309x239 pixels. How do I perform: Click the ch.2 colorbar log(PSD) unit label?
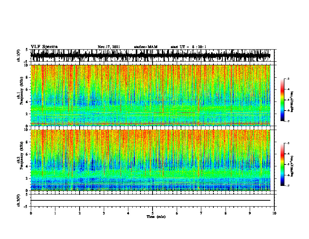coord(292,166)
